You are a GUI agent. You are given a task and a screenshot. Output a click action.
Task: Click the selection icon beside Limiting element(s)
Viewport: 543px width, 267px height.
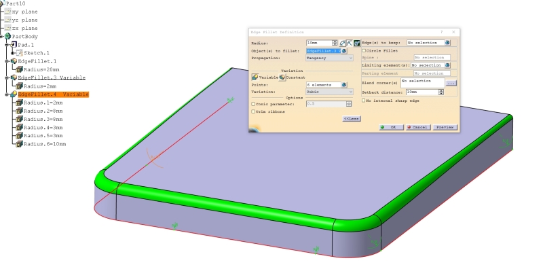(x=447, y=65)
